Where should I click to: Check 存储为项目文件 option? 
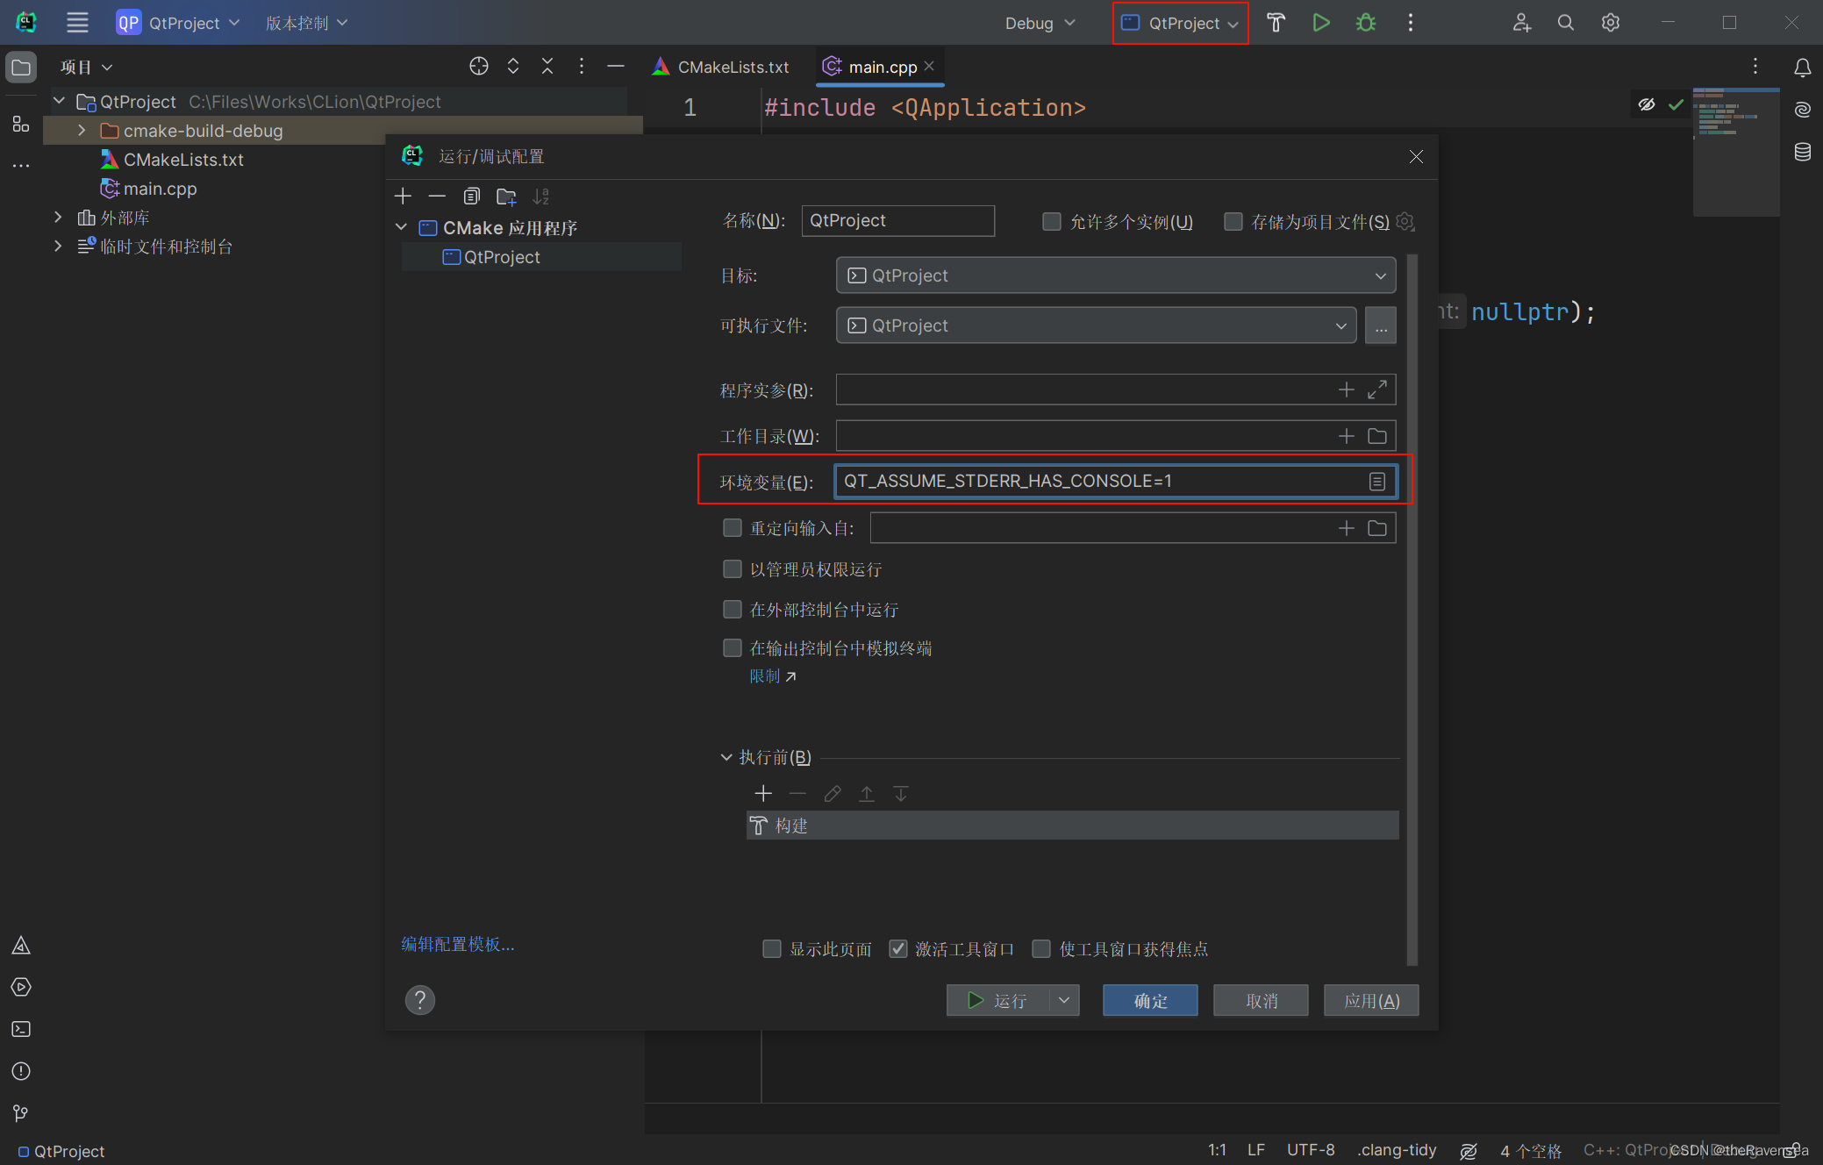[x=1233, y=221]
